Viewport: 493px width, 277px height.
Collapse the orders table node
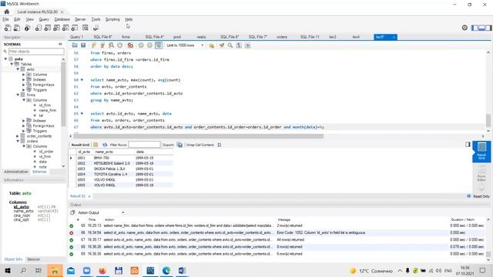(18, 142)
